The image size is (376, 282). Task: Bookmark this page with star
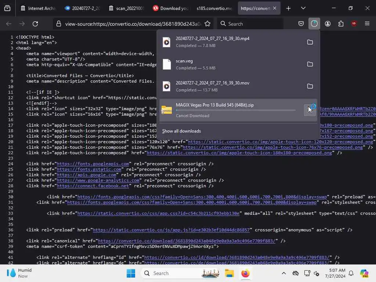pyautogui.click(x=207, y=24)
